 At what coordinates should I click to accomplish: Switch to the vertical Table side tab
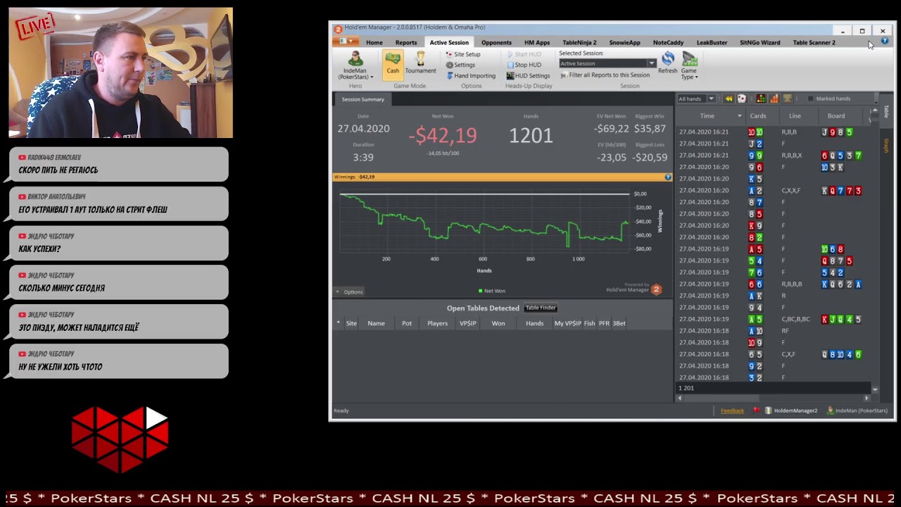tap(886, 111)
